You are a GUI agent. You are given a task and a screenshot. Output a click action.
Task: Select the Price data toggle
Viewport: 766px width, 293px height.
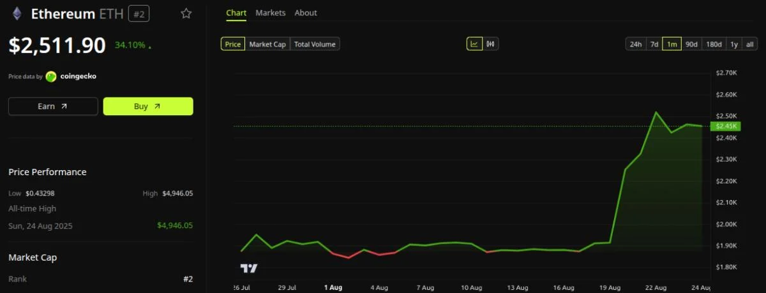tap(233, 44)
